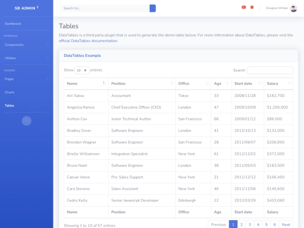Click the 2008/11/28 start date cell
This screenshot has height=228, width=304.
[x=248, y=96]
